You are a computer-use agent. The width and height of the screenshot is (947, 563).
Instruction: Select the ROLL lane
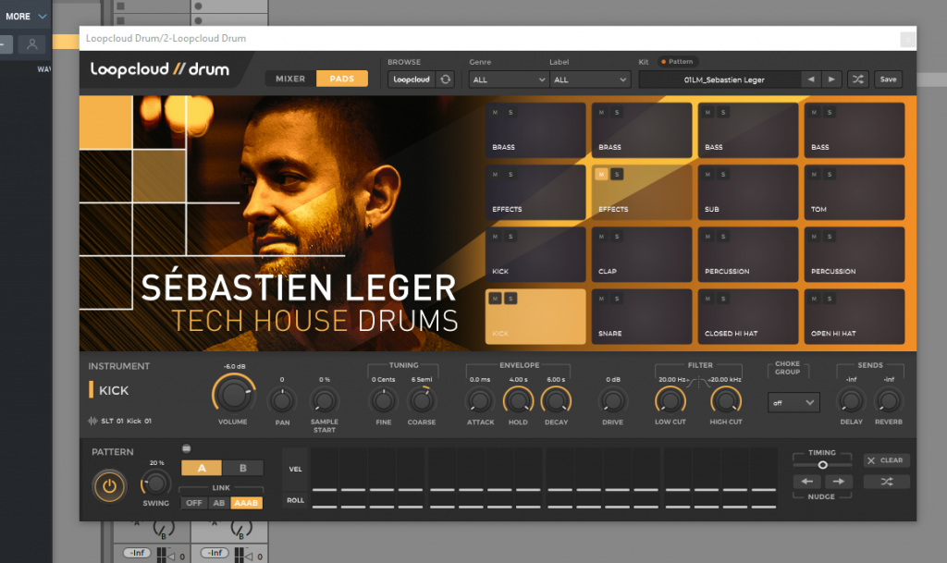[295, 500]
